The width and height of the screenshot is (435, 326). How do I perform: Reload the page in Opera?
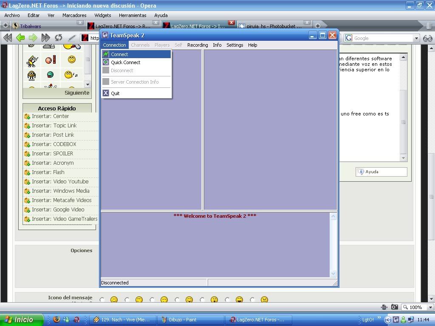[x=58, y=38]
